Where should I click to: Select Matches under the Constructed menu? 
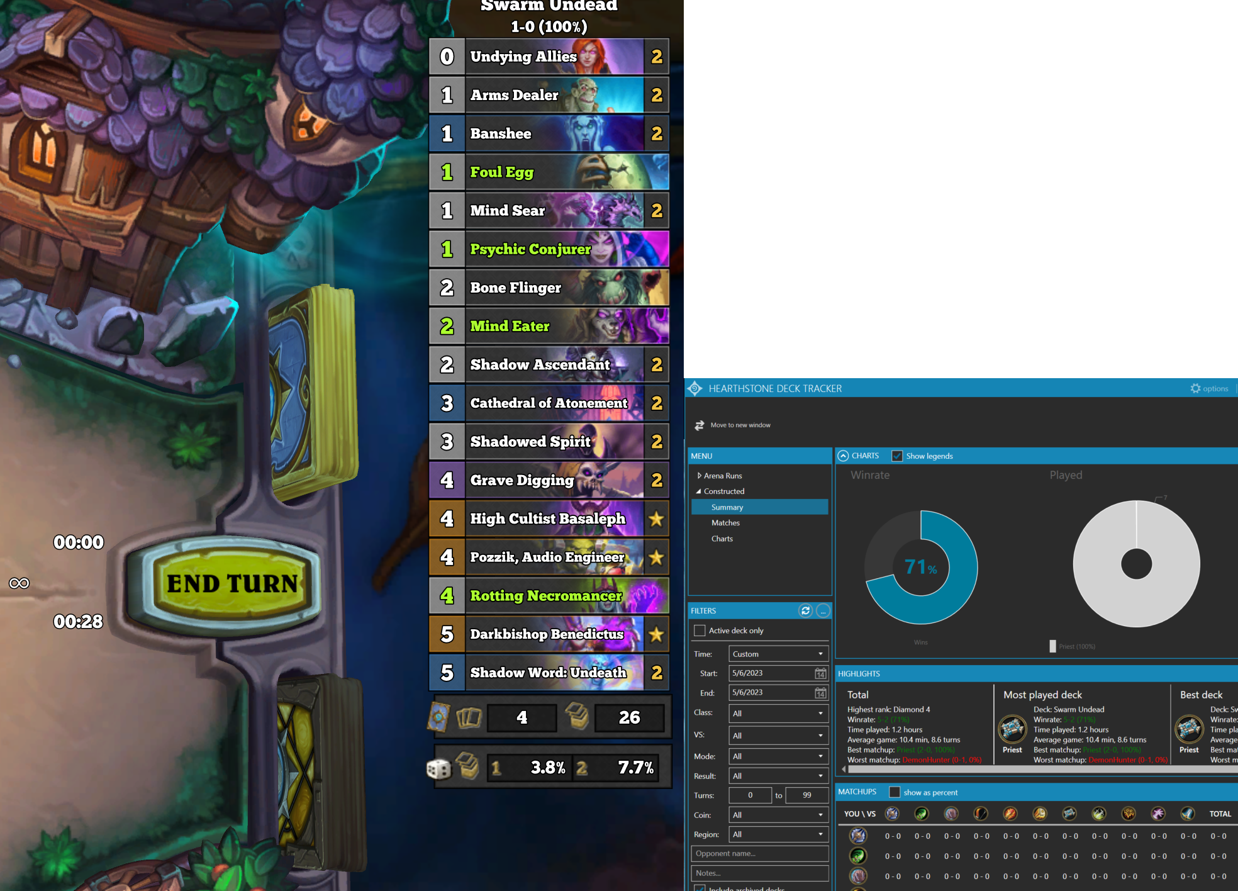click(x=725, y=522)
